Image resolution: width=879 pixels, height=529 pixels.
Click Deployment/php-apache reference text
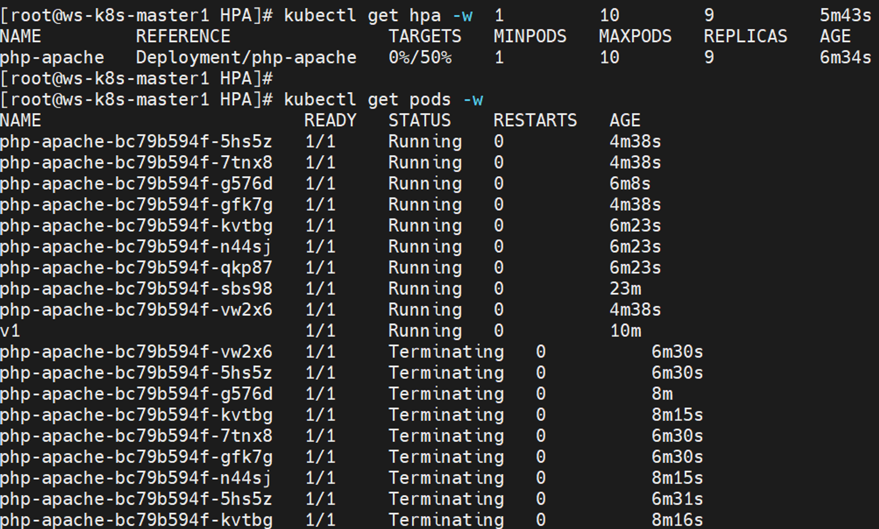(246, 58)
